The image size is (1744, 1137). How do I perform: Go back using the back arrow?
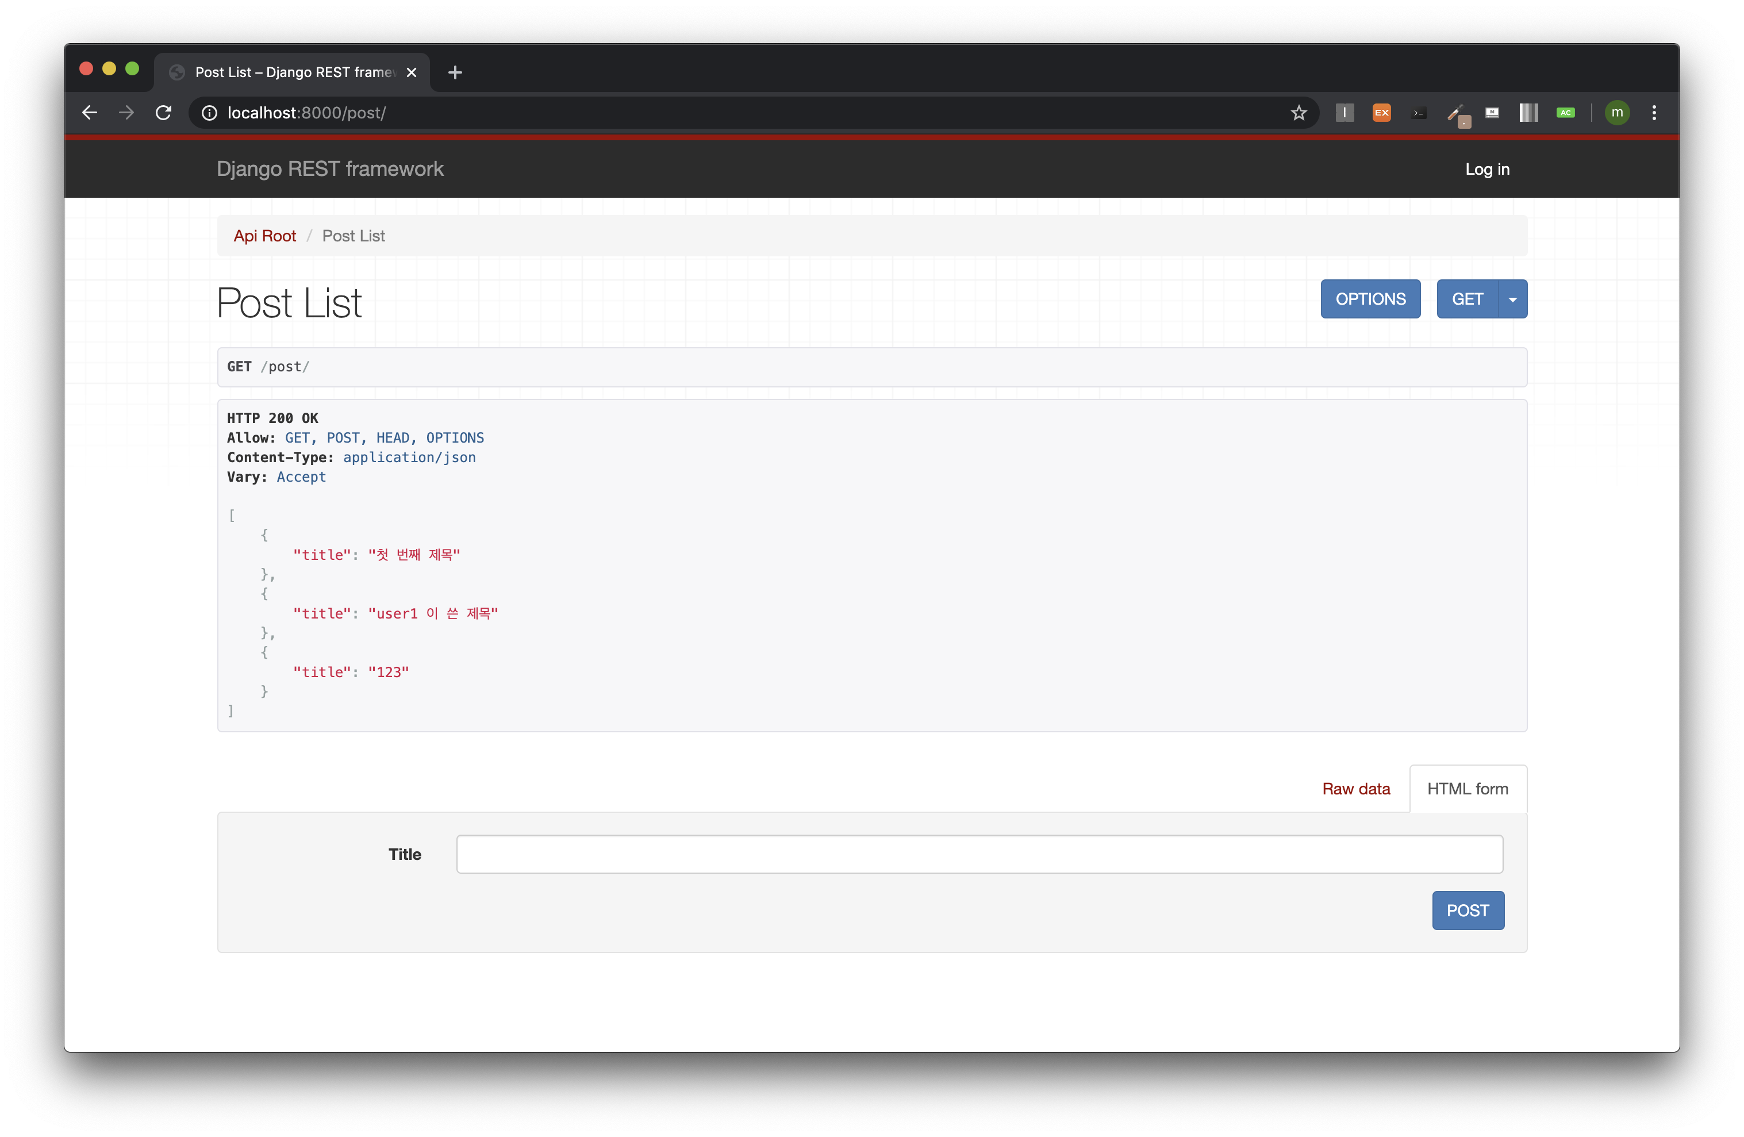(90, 113)
